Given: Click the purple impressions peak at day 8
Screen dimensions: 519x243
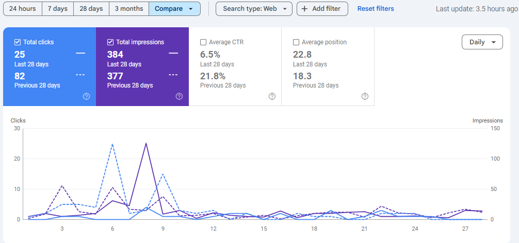Looking at the screenshot, I should tap(146, 143).
